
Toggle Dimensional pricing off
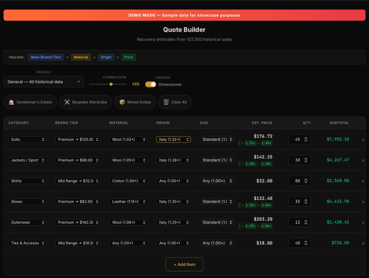pyautogui.click(x=150, y=84)
